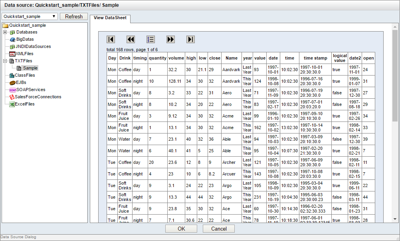Click the open column header
This screenshot has width=400, height=241.
pyautogui.click(x=368, y=58)
